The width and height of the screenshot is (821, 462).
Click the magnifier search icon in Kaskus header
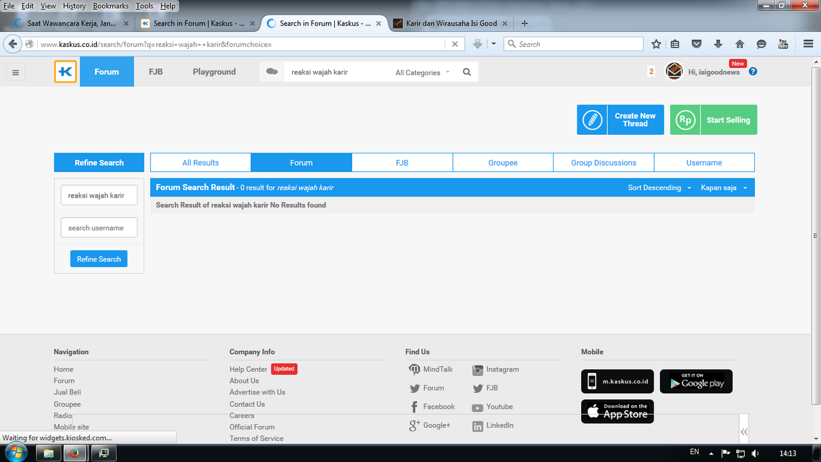click(x=467, y=73)
